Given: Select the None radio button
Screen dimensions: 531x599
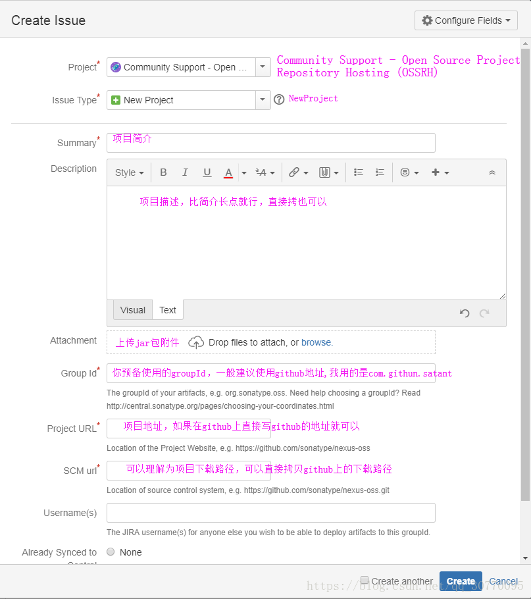Looking at the screenshot, I should tap(111, 552).
